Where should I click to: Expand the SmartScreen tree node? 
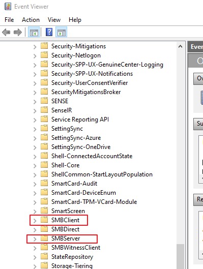[35, 212]
